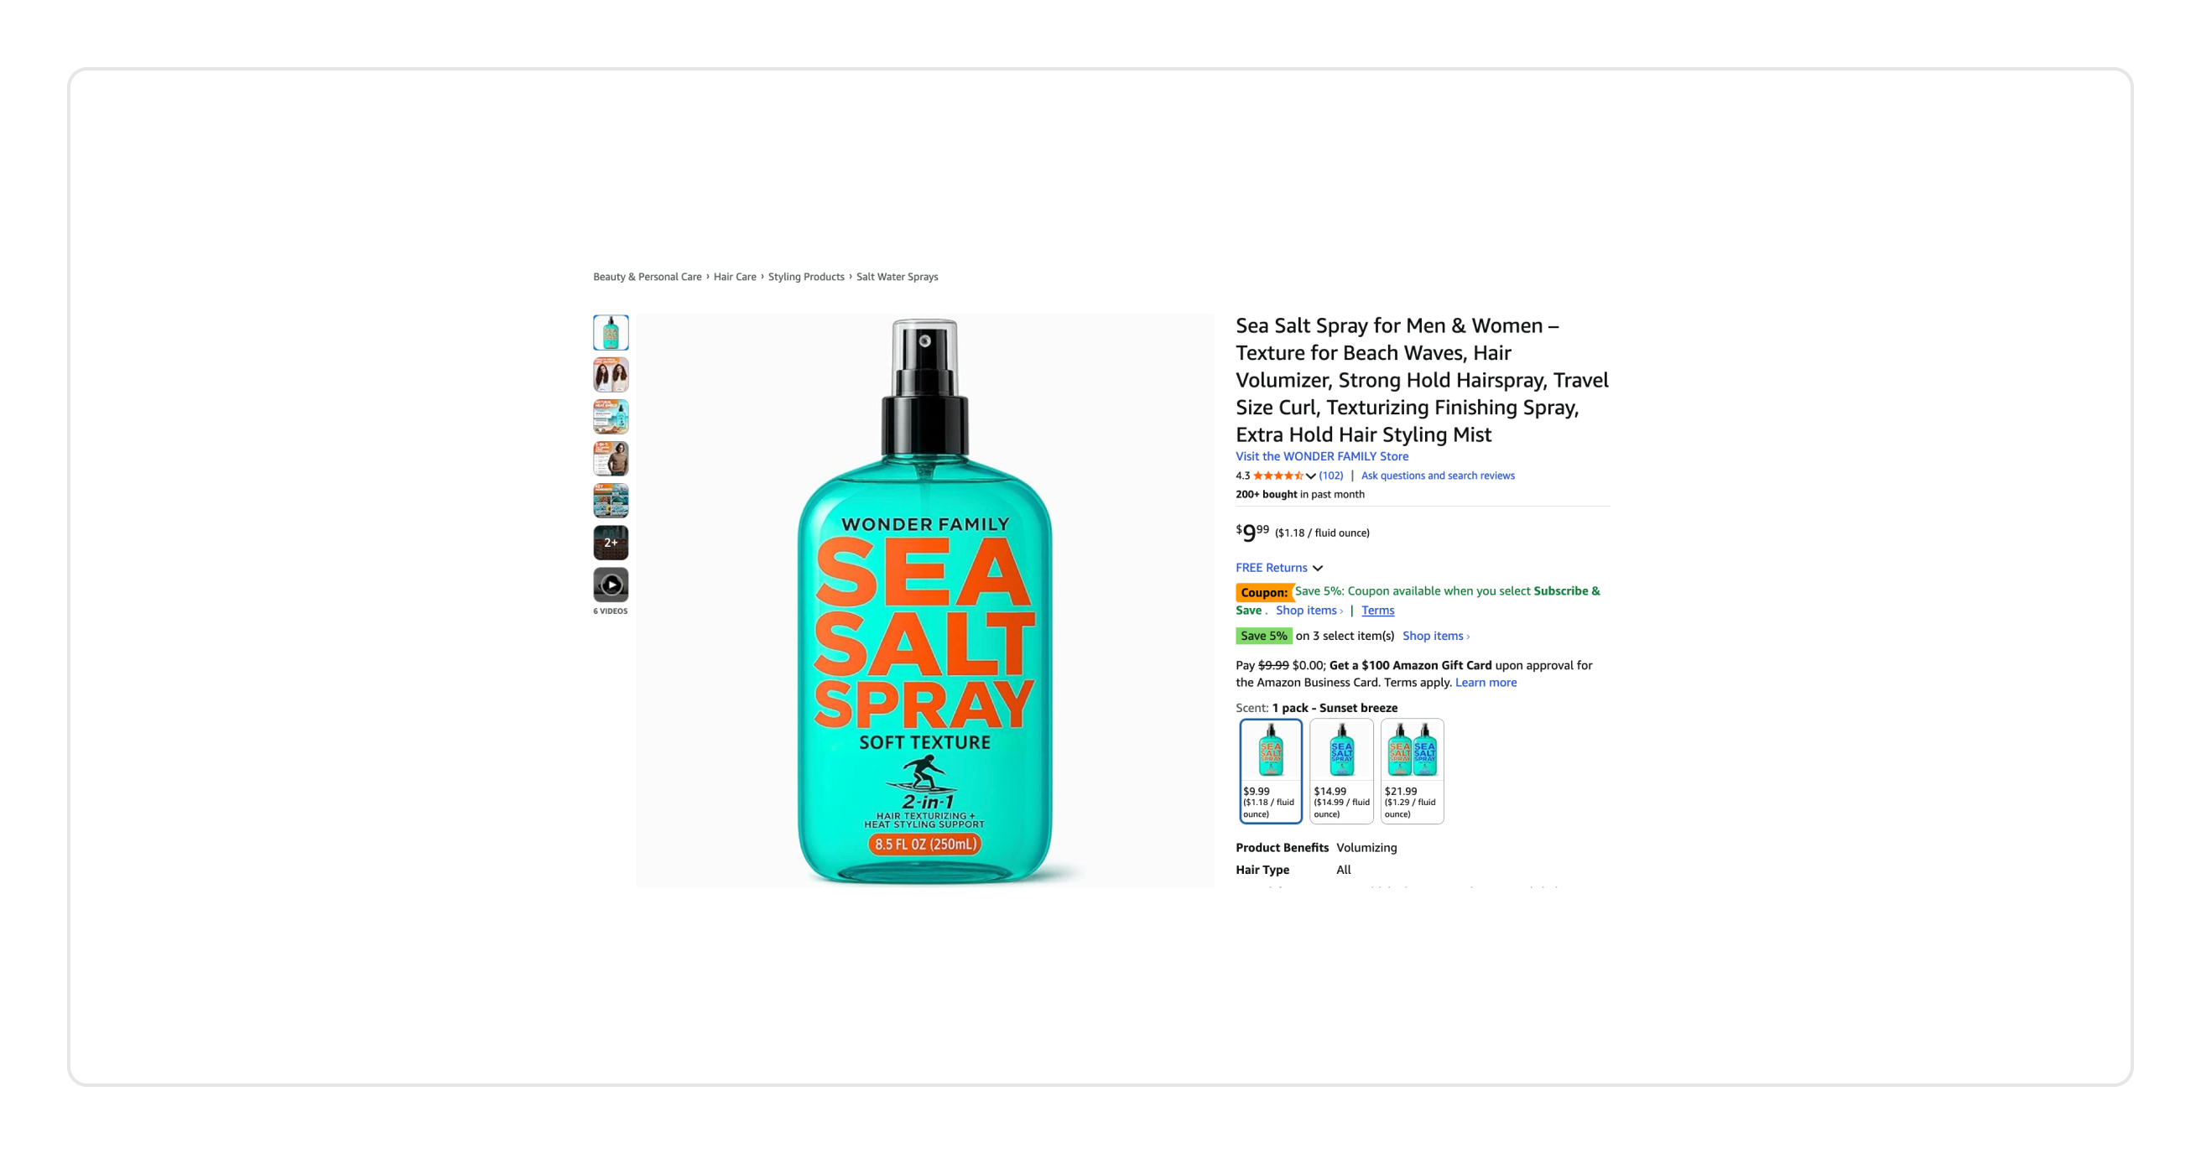Go to Hair Care breadcrumb category
This screenshot has height=1154, width=2201.
click(735, 277)
